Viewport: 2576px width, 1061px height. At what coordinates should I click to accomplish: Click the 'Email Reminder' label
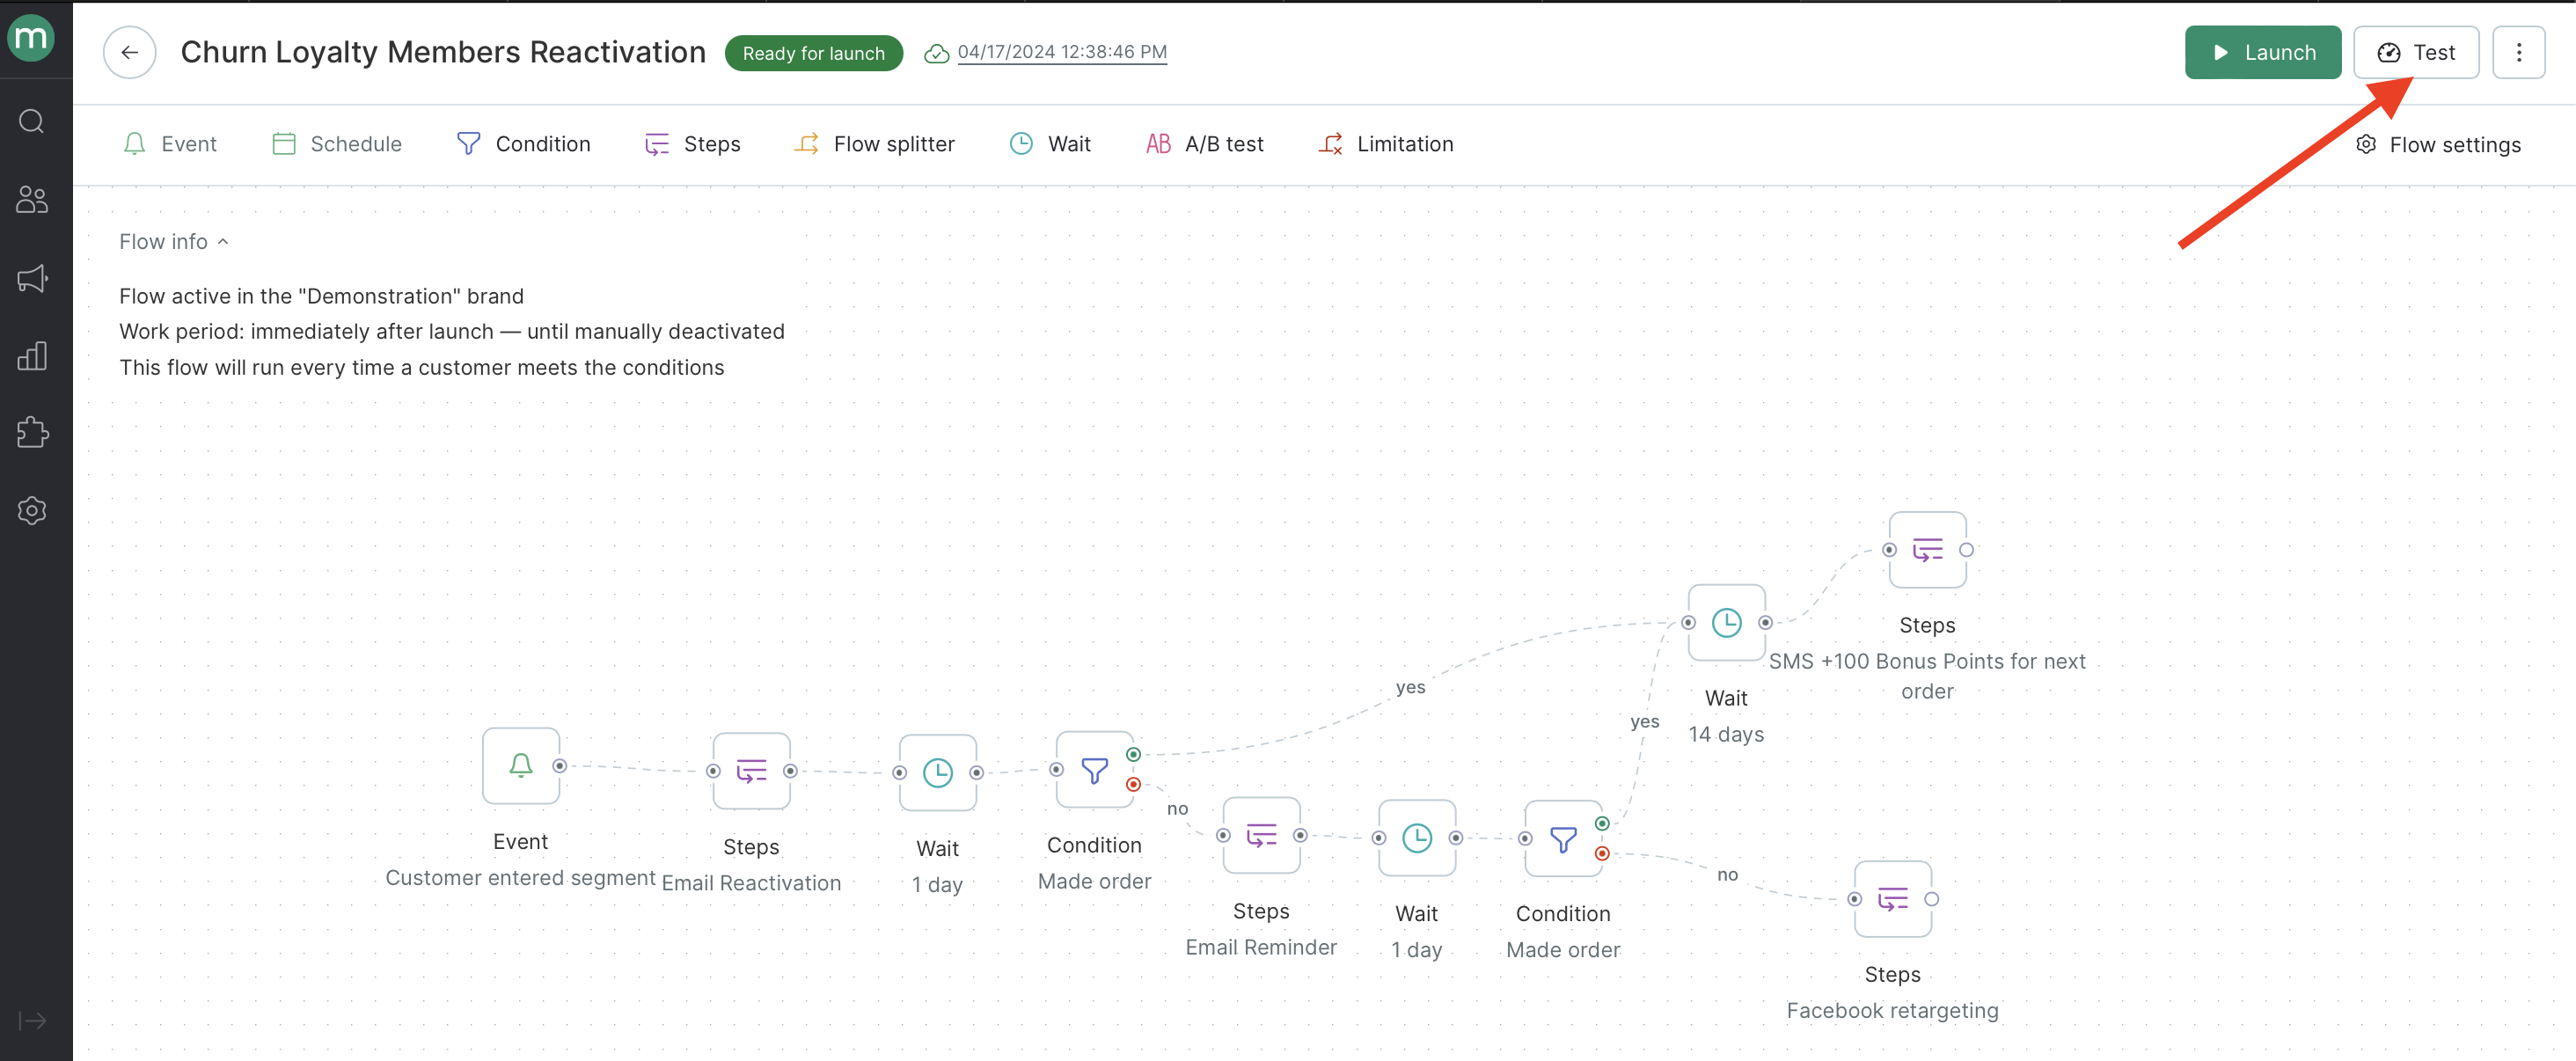click(1261, 947)
